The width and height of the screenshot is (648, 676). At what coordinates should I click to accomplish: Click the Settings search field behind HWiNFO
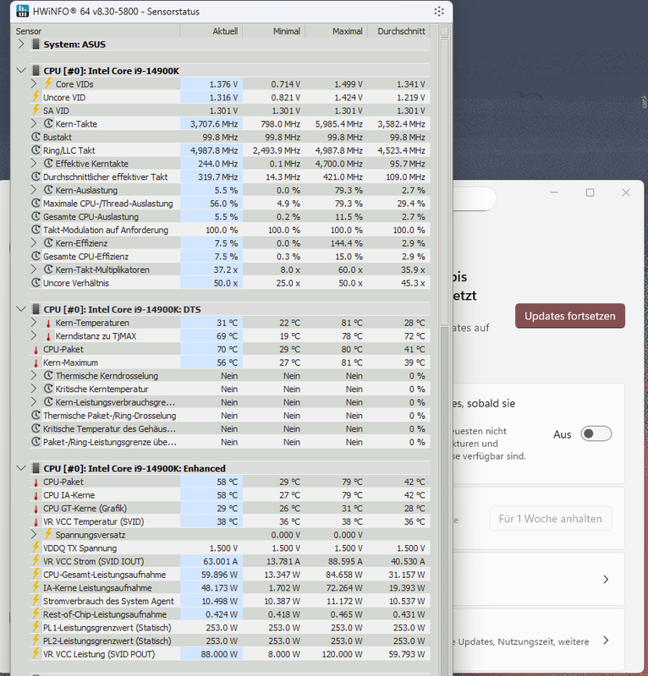(475, 199)
